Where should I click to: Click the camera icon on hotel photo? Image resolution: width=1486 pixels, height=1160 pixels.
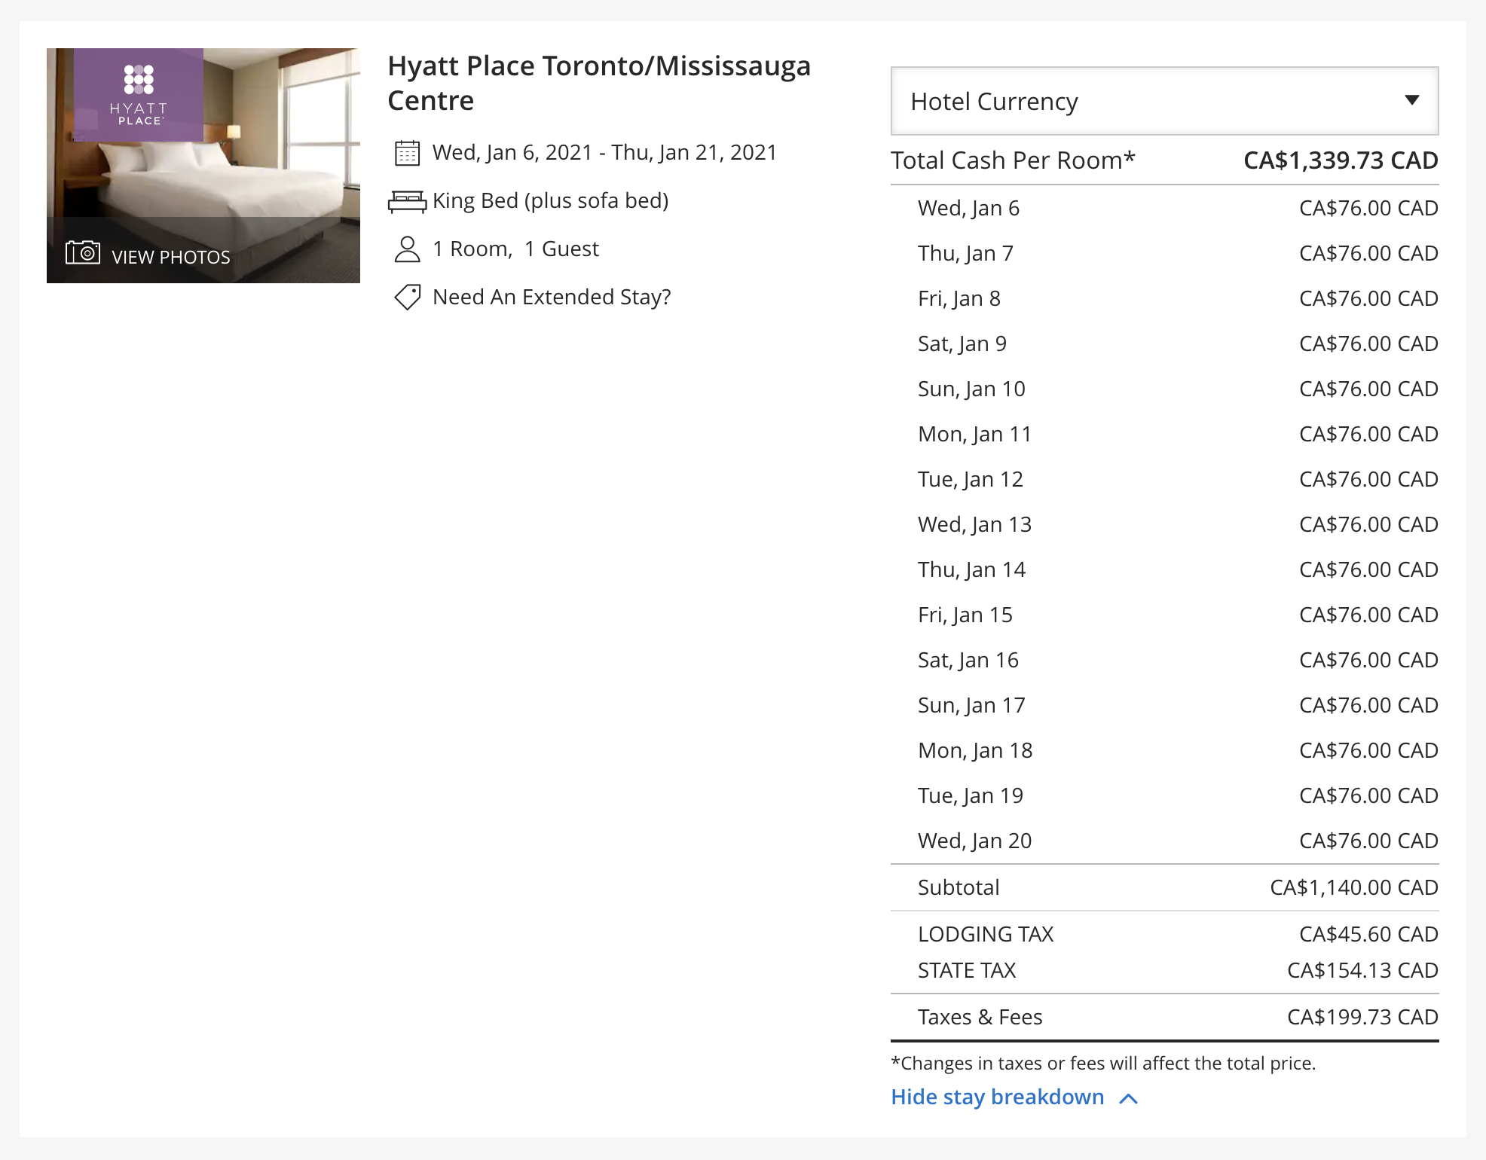coord(83,252)
